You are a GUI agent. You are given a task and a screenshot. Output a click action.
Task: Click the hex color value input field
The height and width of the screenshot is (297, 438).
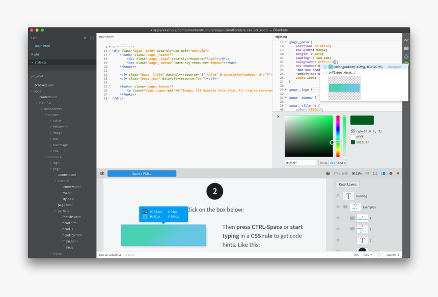point(300,163)
